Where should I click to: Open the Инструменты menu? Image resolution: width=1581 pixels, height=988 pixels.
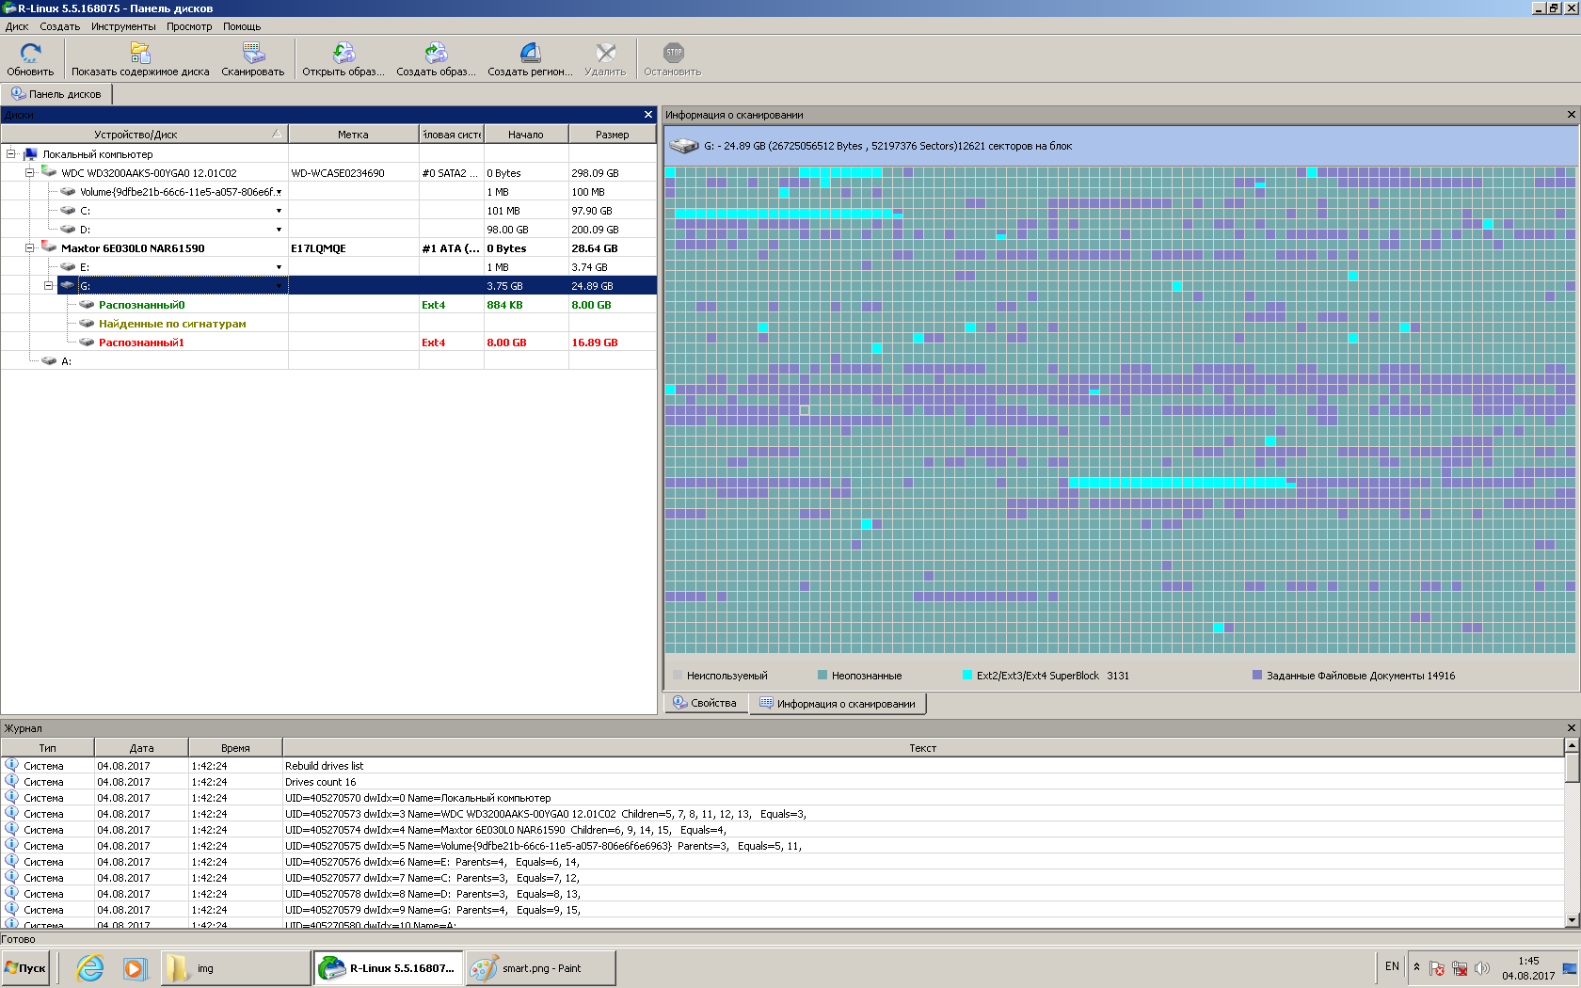pyautogui.click(x=123, y=26)
